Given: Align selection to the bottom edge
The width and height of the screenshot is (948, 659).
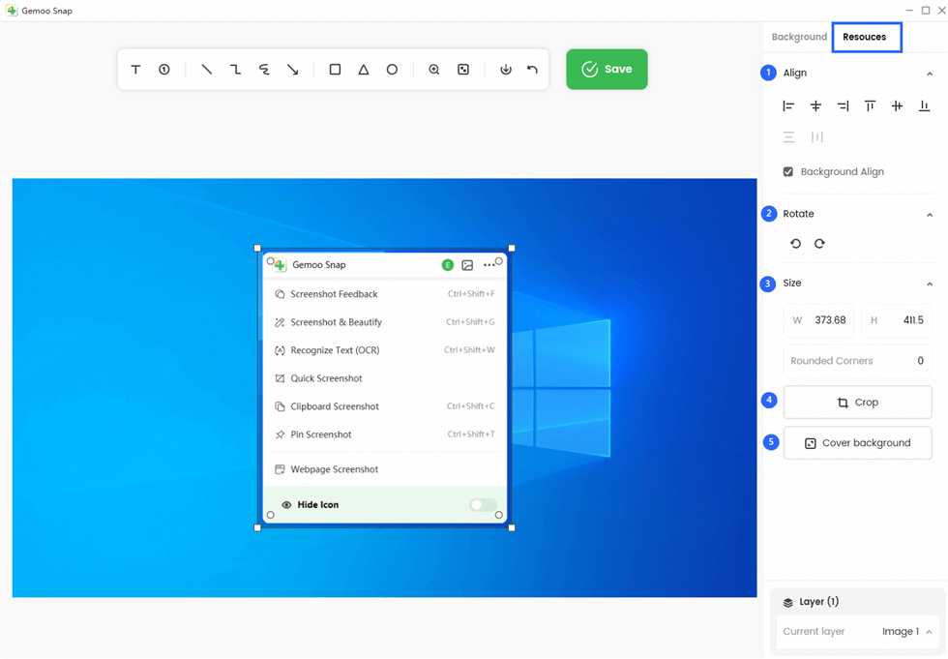Looking at the screenshot, I should 925,106.
